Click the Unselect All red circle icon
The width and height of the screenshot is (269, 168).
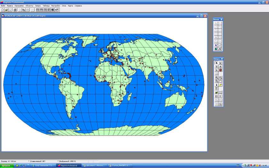[x=220, y=70]
